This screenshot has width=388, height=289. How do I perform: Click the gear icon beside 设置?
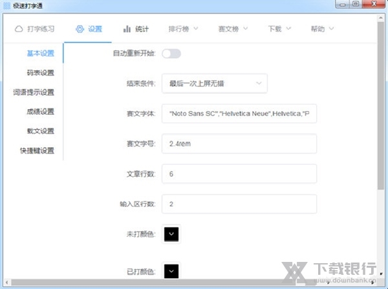(x=80, y=29)
